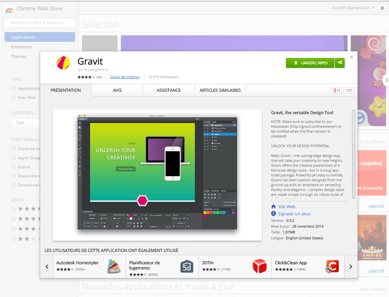
Task: Select the two-star rating radio button
Action: [13, 239]
